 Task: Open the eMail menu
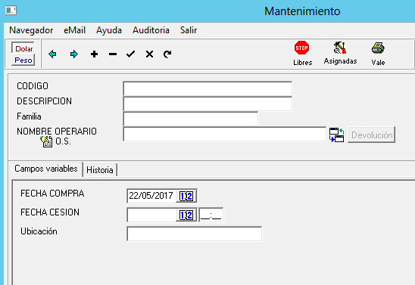pos(75,30)
